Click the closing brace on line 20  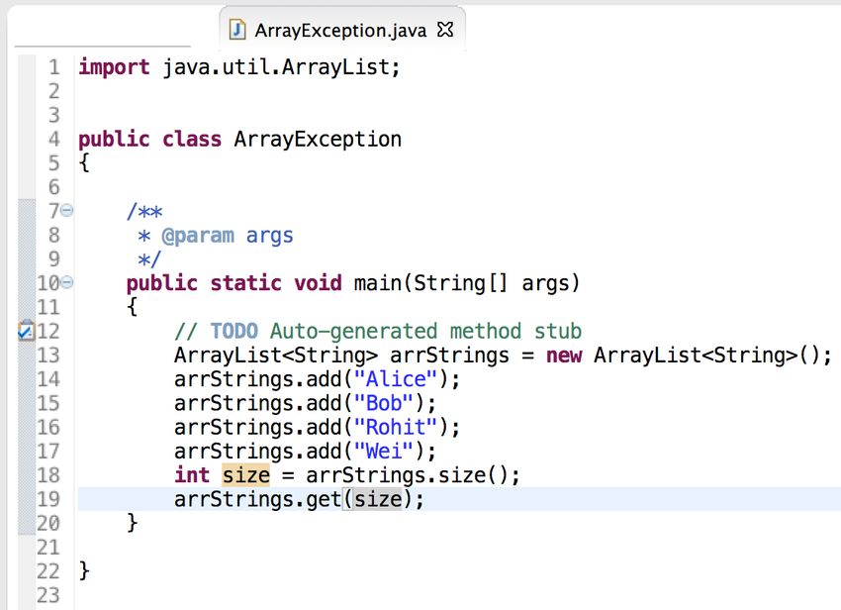pos(132,523)
